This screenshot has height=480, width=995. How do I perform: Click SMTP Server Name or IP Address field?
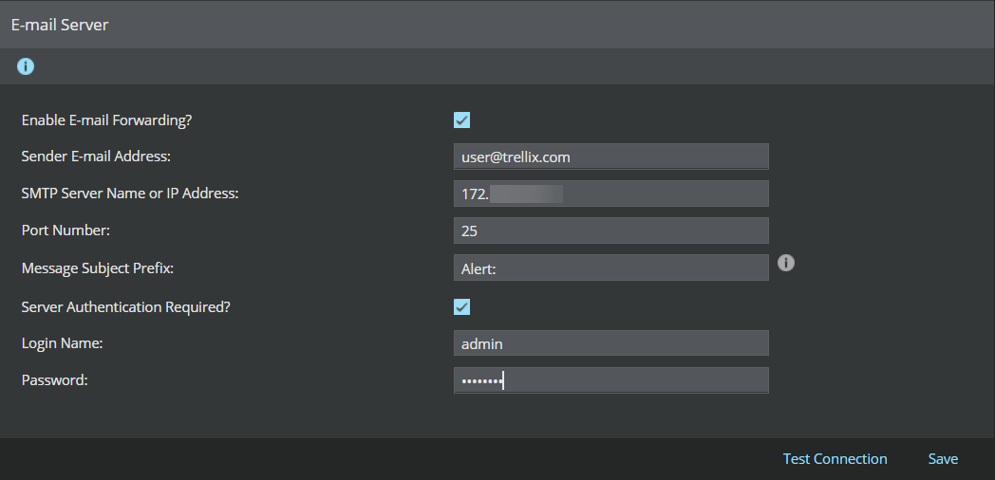pos(611,194)
